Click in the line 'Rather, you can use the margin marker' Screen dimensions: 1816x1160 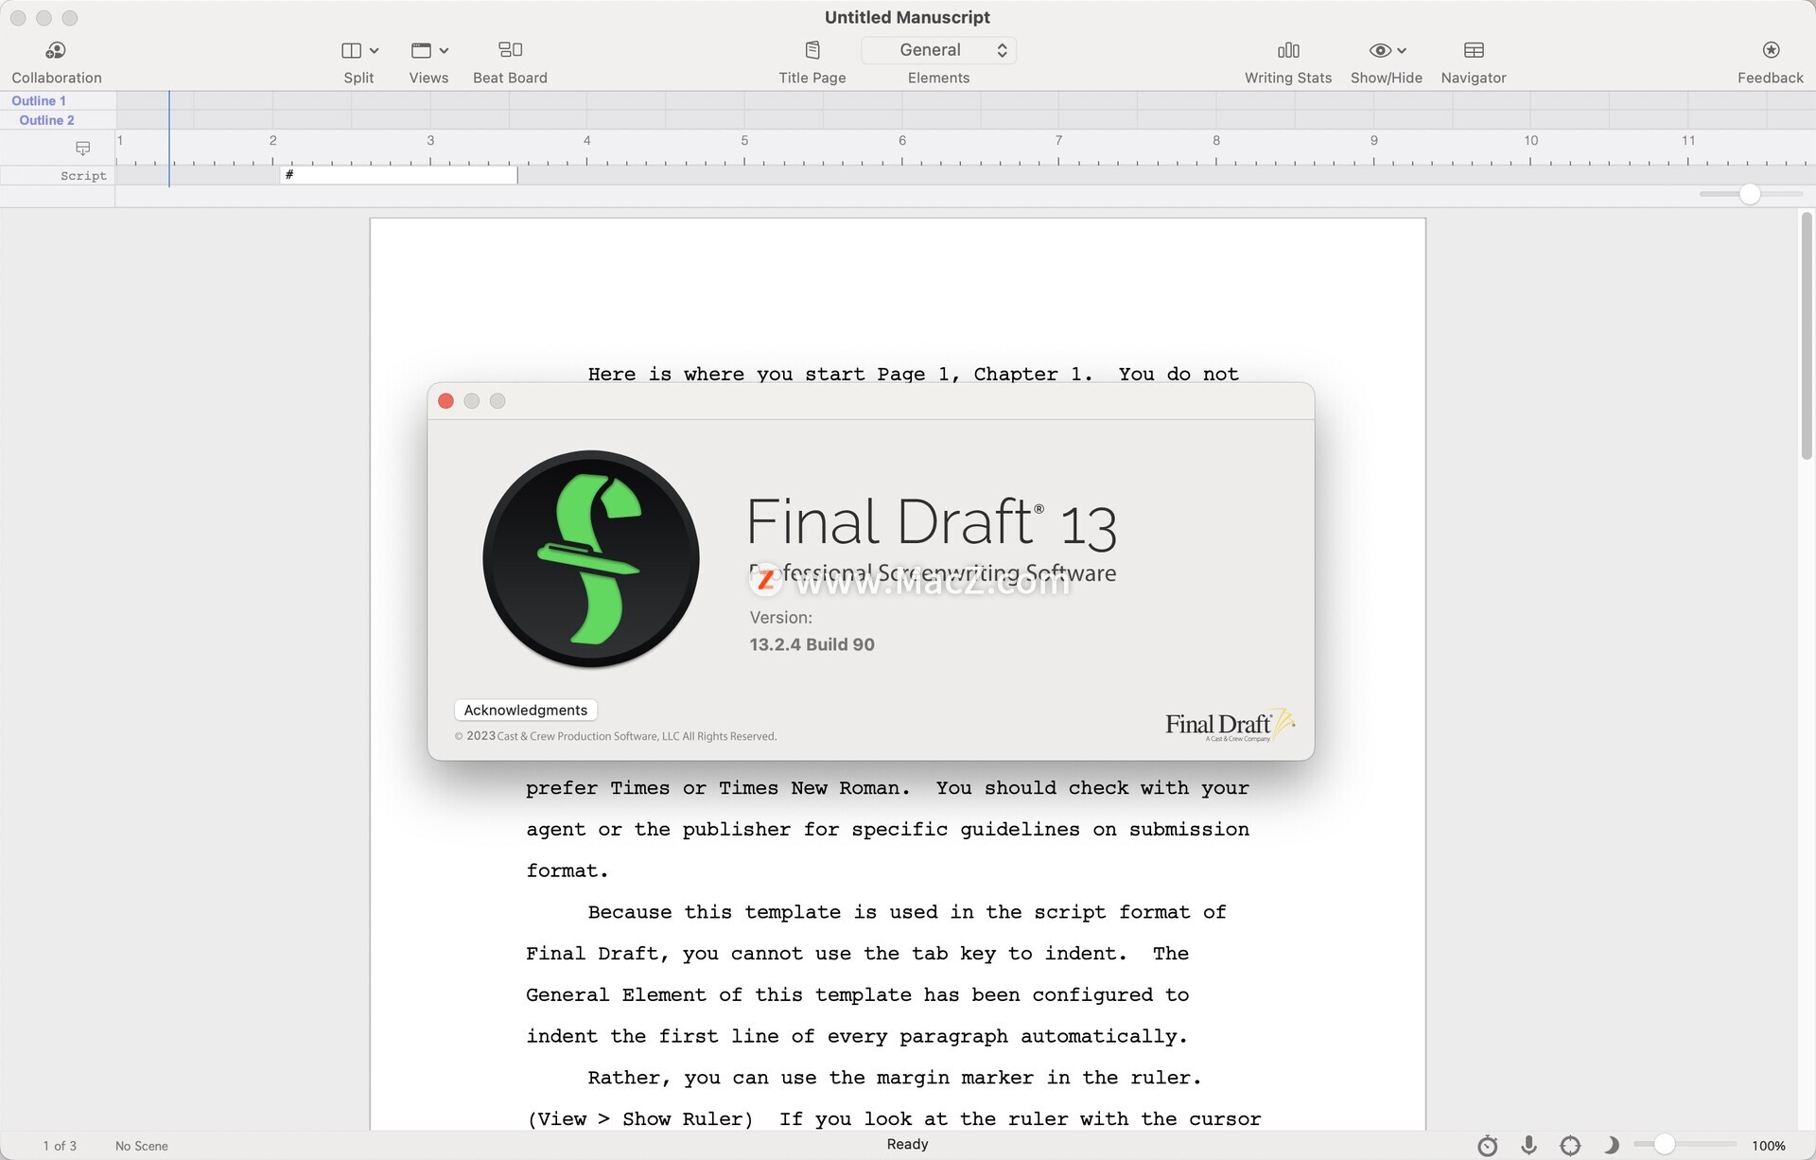click(x=894, y=1078)
